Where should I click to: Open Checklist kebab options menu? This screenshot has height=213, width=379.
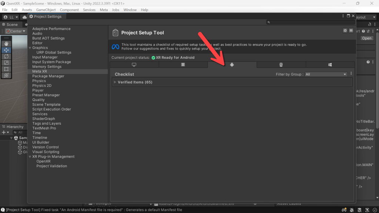[351, 74]
